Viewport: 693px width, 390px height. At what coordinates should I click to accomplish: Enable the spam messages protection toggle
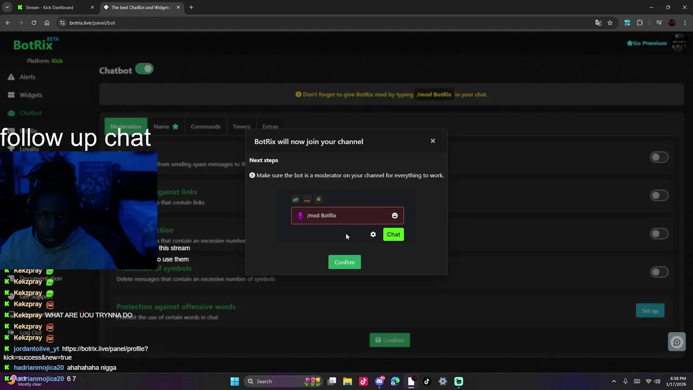[659, 157]
